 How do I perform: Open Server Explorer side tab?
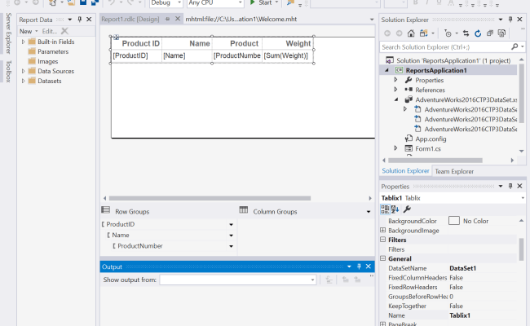click(8, 33)
